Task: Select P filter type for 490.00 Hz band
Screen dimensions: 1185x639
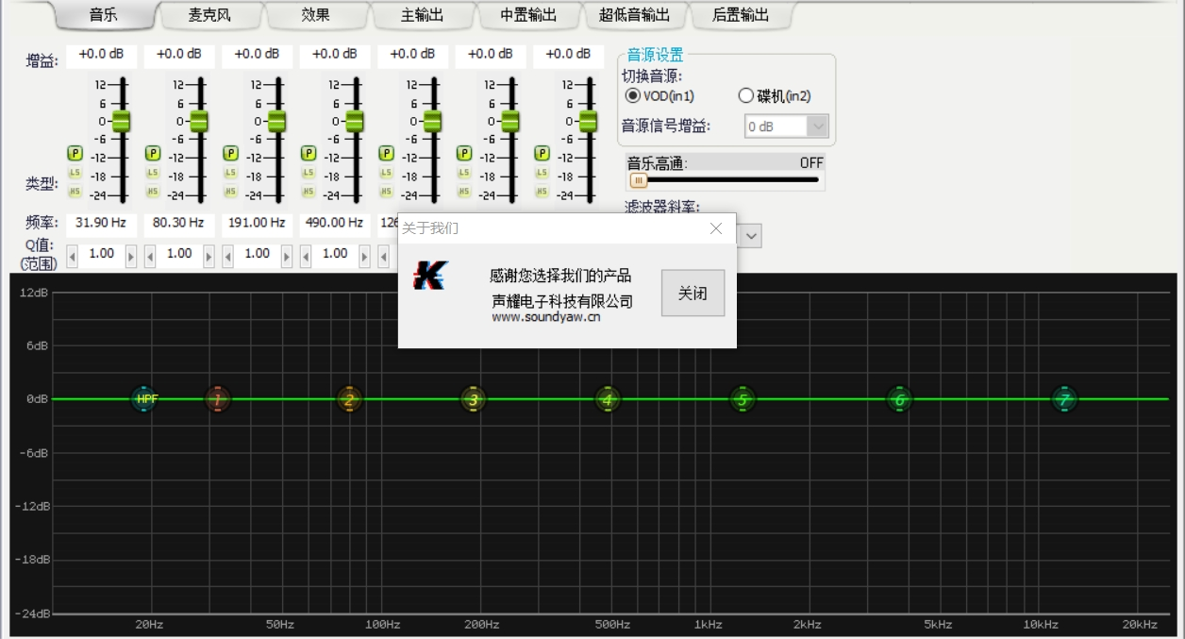Action: (x=309, y=153)
